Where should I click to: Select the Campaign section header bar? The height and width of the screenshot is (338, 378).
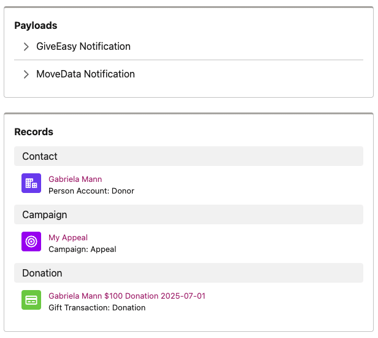[x=188, y=214]
